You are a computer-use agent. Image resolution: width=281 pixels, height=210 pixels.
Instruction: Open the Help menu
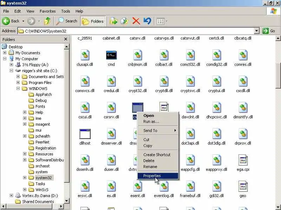click(x=79, y=11)
